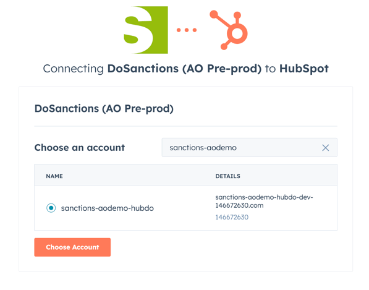Click the word Connecting in the title

coord(74,69)
